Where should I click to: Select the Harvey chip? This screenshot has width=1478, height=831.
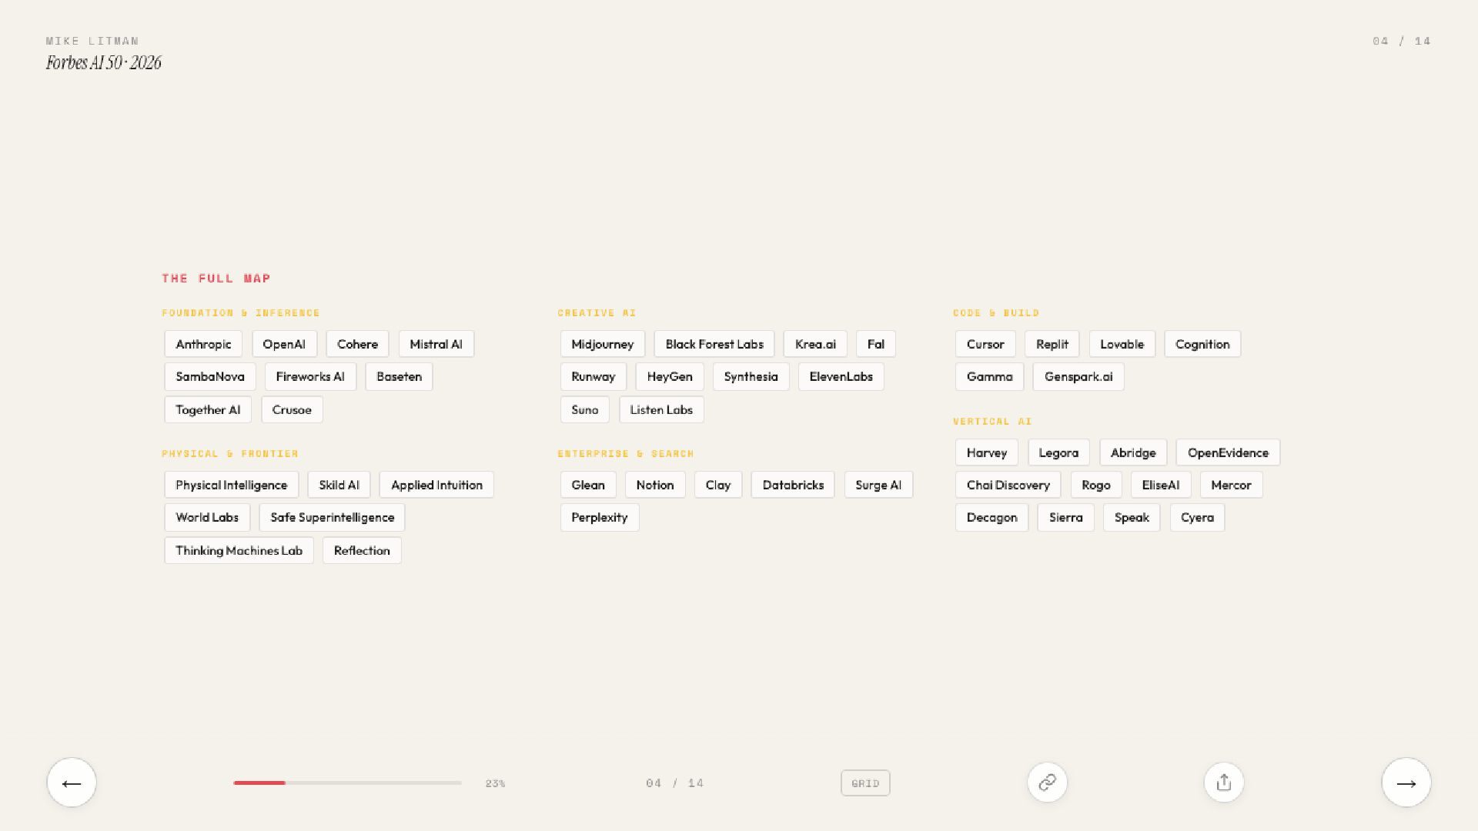pyautogui.click(x=986, y=452)
